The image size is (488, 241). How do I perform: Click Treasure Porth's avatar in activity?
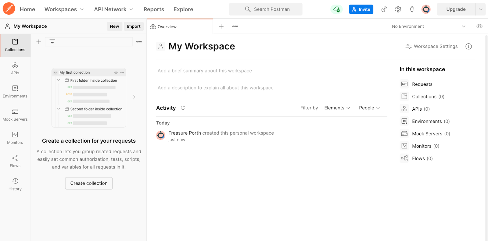click(161, 135)
